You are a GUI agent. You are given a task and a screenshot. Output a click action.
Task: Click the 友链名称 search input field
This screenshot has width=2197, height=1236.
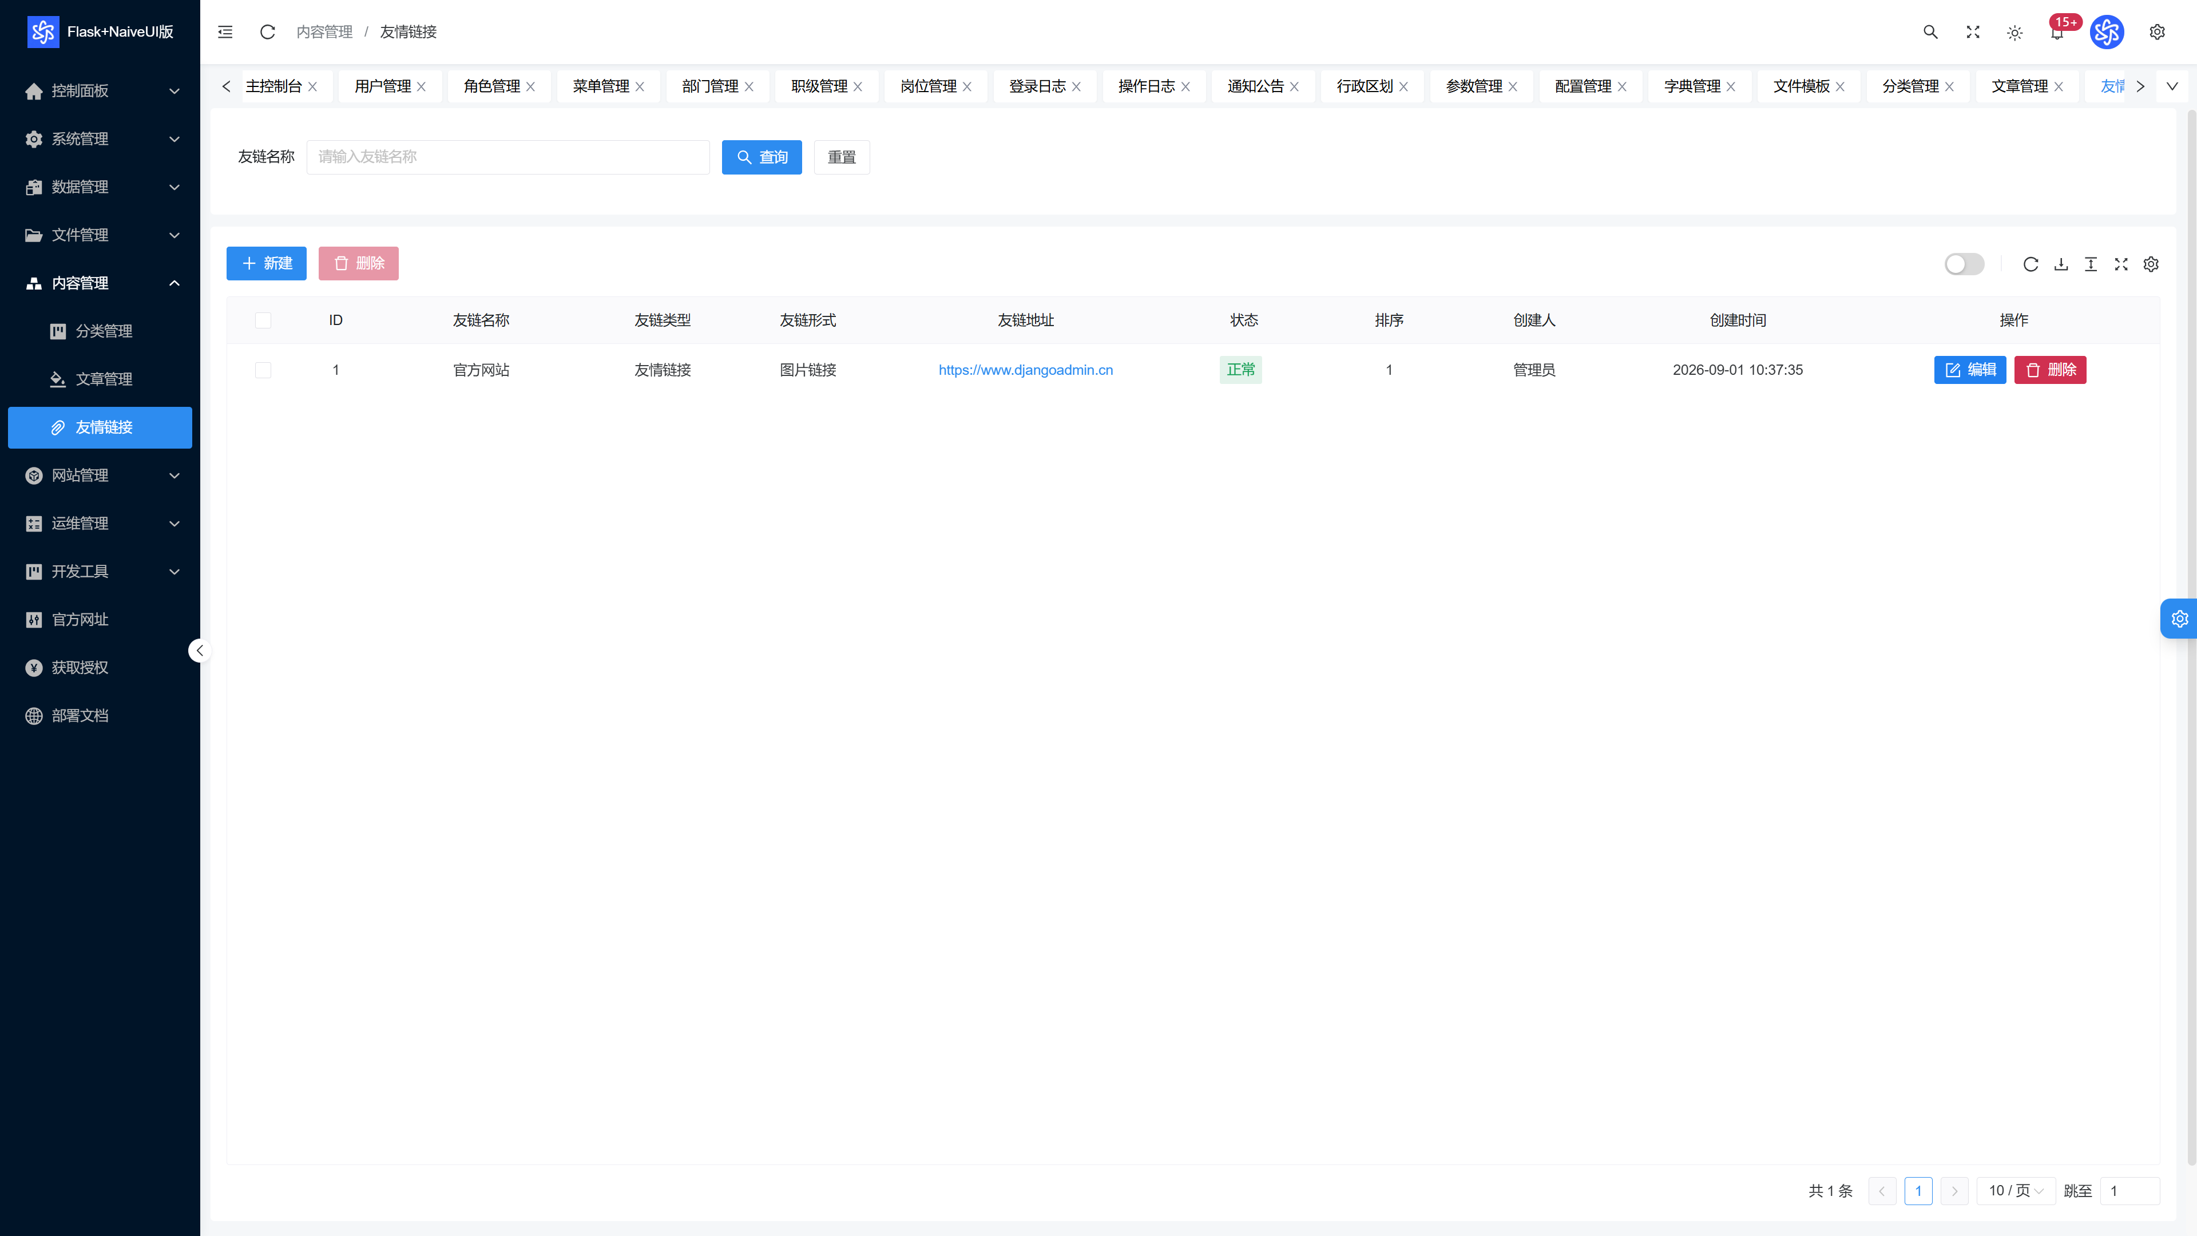point(508,157)
